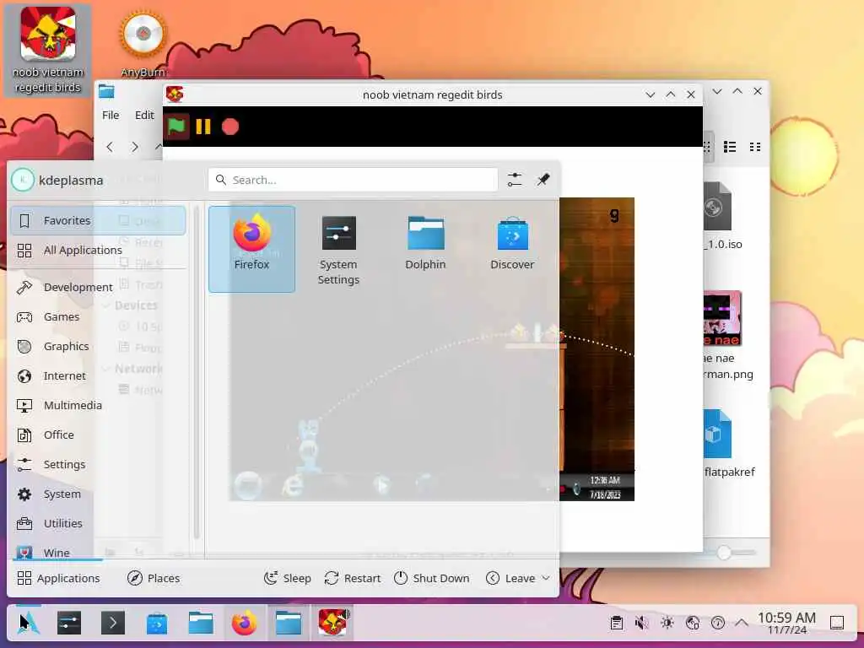The image size is (864, 648).
Task: Switch to Applications tab in launcher
Action: click(58, 578)
